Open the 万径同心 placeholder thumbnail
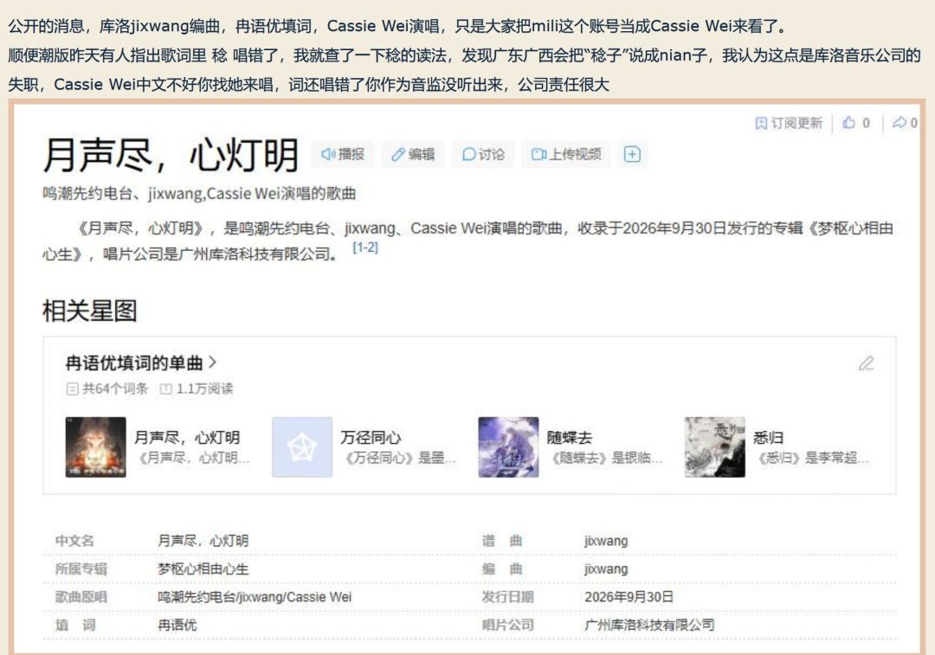 [302, 447]
